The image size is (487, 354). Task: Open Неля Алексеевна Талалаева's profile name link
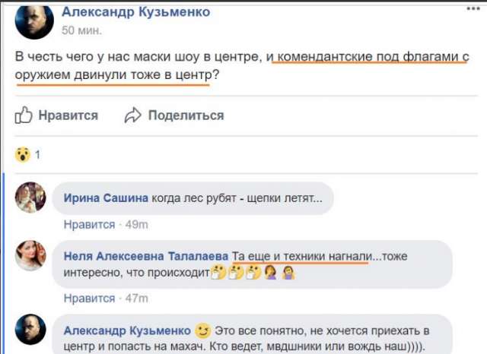tap(146, 256)
